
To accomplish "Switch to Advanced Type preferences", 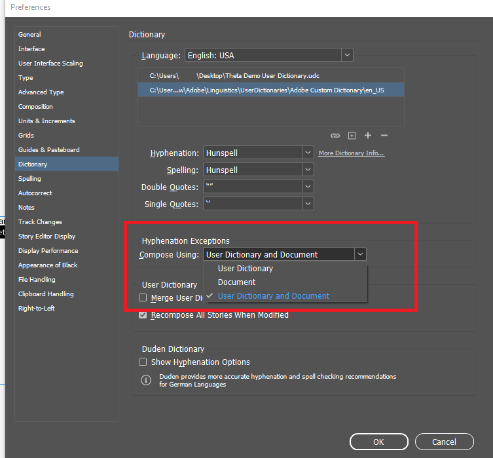I will pyautogui.click(x=67, y=92).
